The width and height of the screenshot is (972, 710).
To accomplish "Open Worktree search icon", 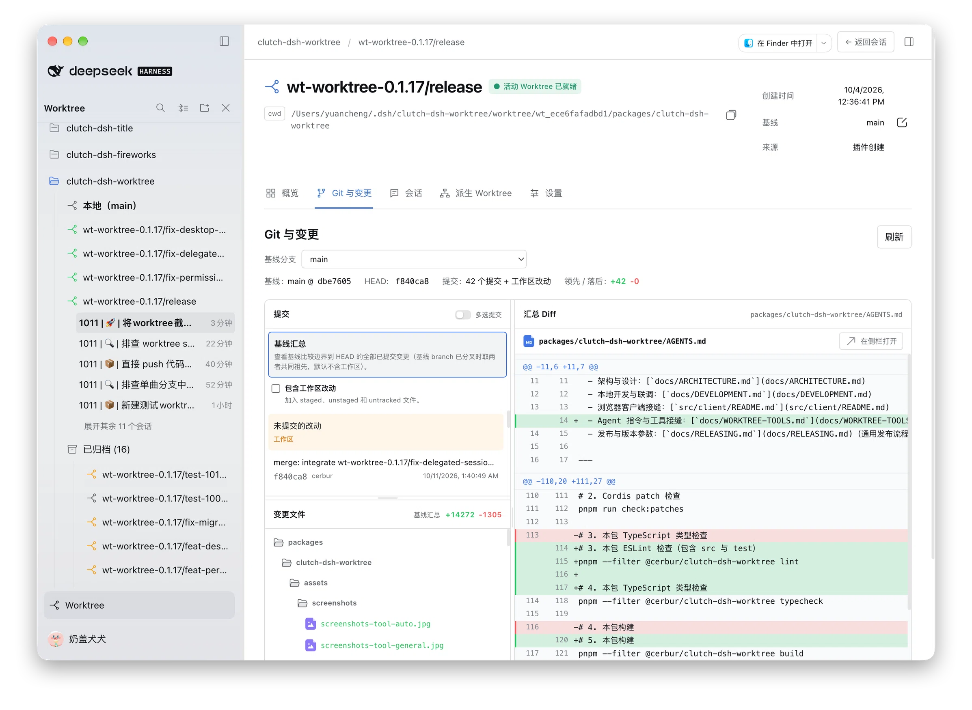I will [160, 108].
